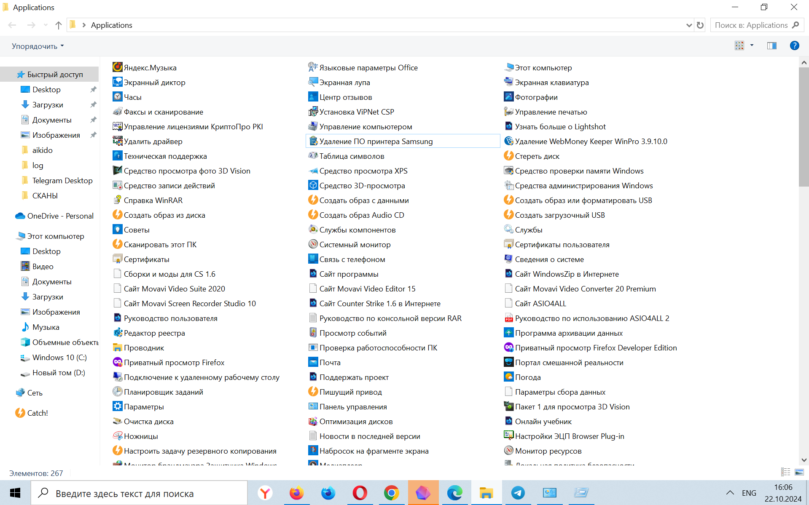Toggle the preview pane button

(772, 45)
